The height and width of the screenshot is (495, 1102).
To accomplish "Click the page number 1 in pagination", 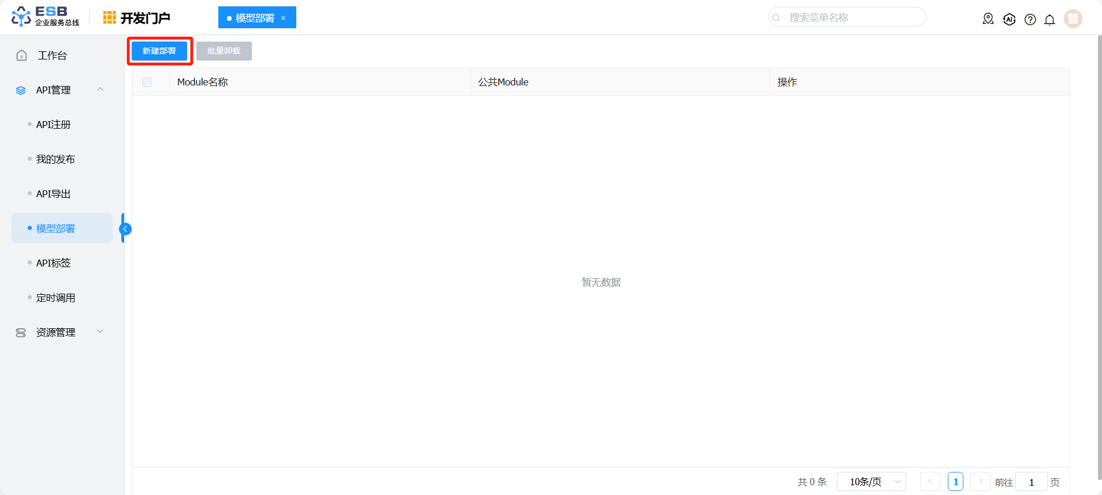I will pos(955,482).
